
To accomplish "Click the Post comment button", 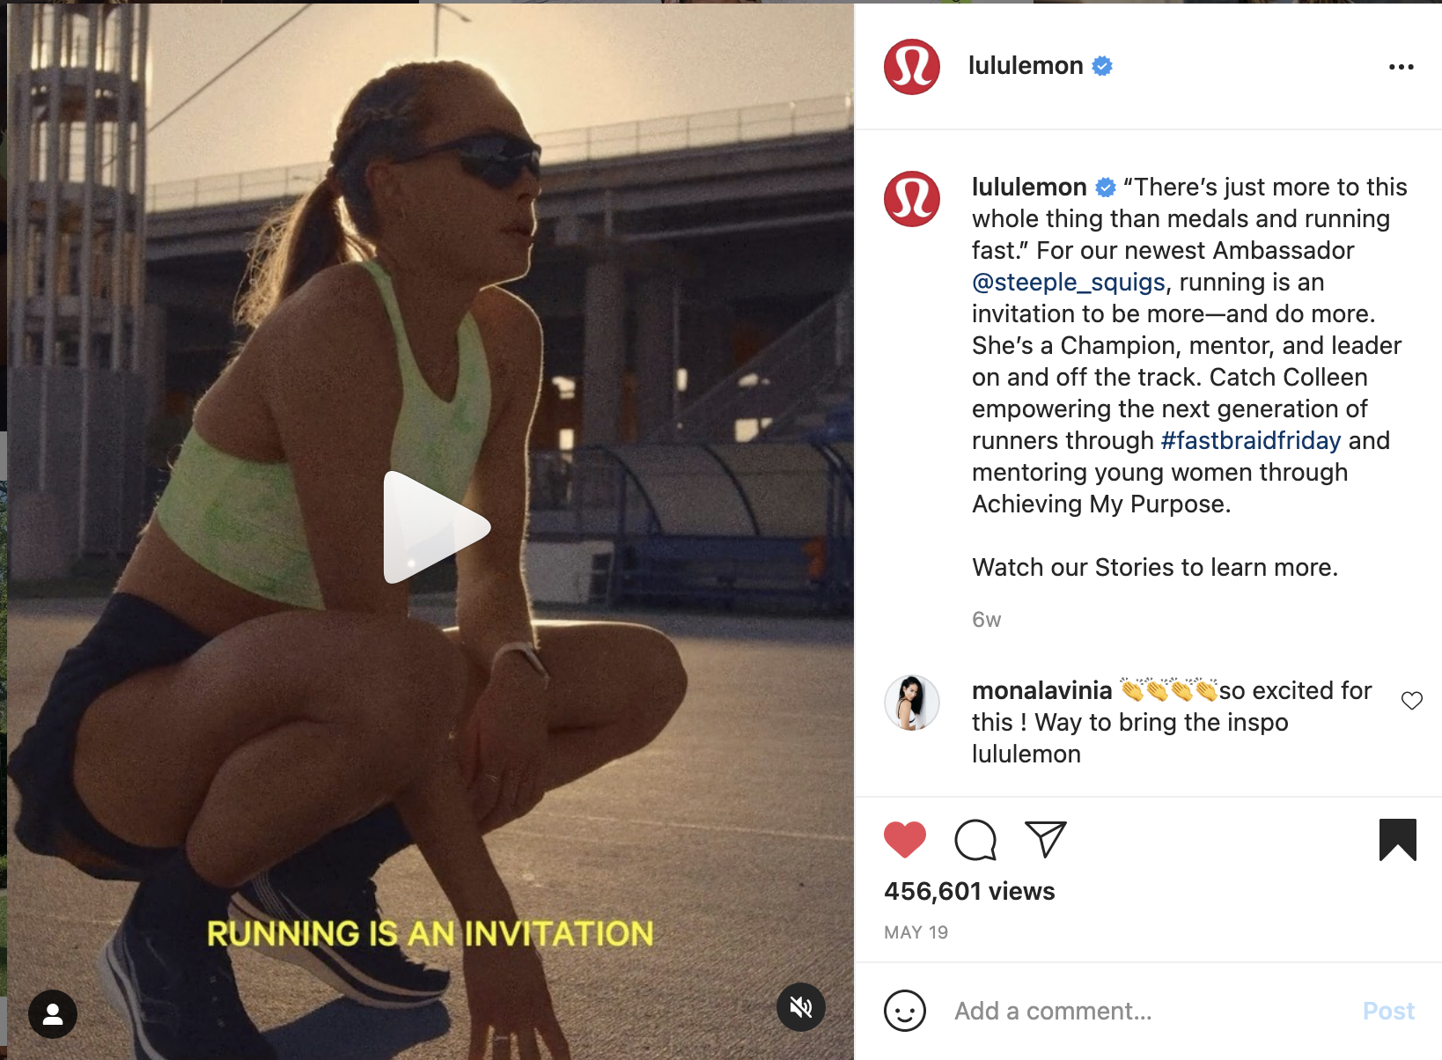I will click(x=1388, y=1011).
